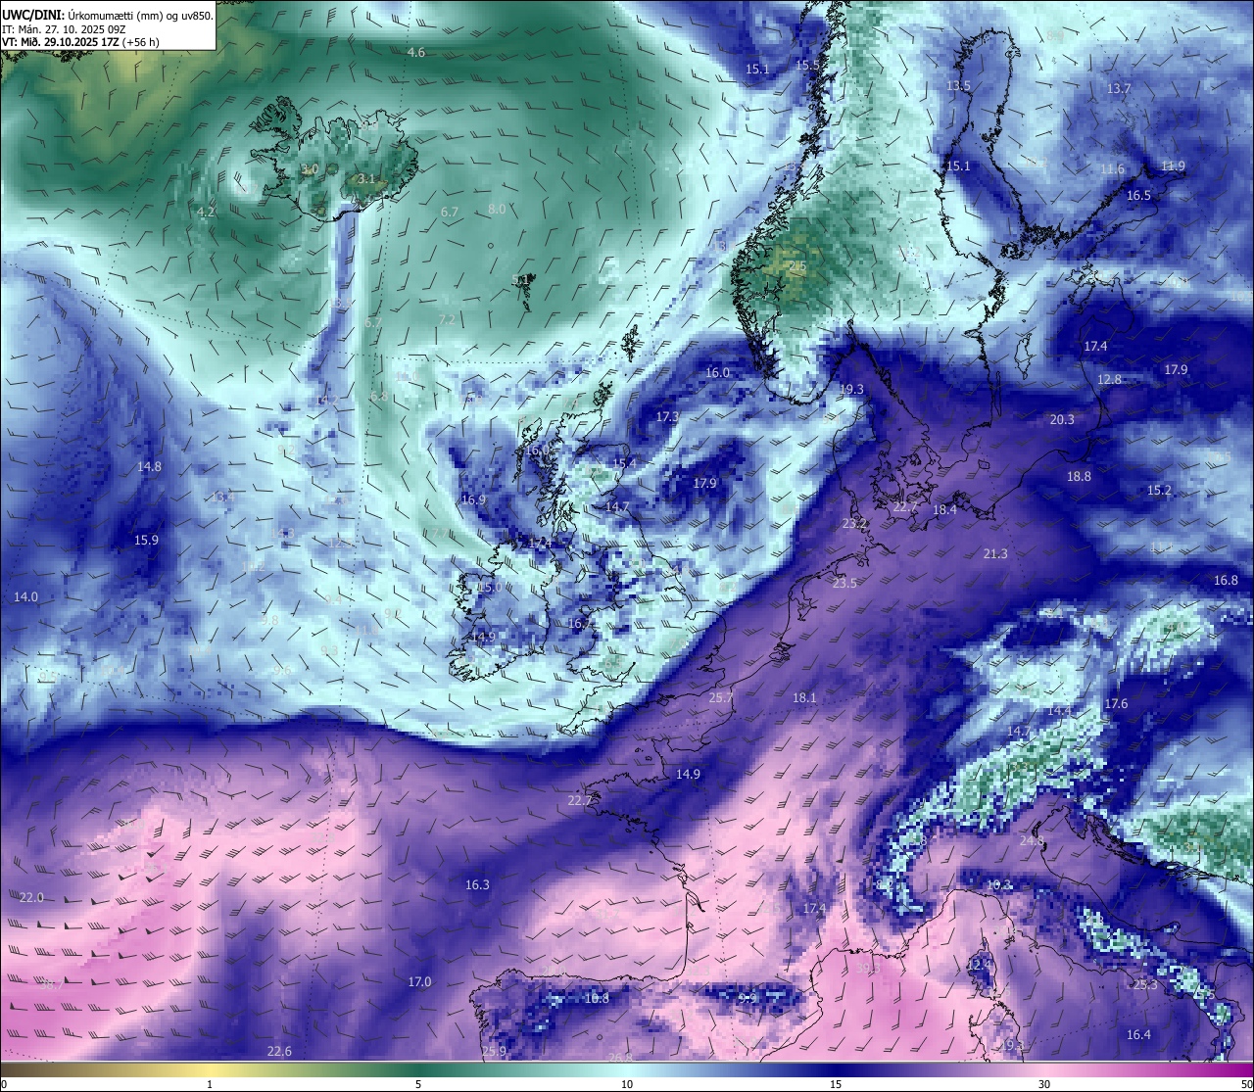Viewport: 1254px width, 1092px height.
Task: Click the color scale tick label "0"
Action: [3, 1084]
